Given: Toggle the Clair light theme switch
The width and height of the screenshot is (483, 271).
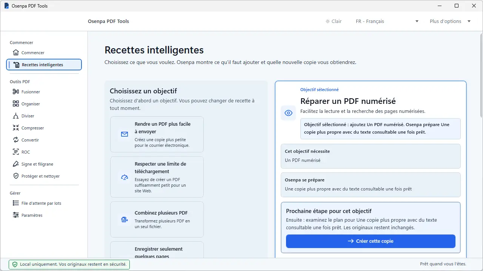Looking at the screenshot, I should coord(334,21).
